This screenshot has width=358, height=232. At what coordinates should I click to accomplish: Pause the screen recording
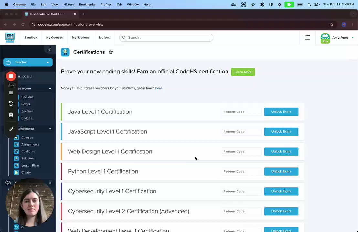(x=11, y=93)
